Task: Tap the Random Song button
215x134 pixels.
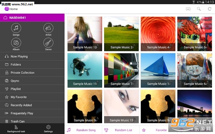Action: coord(83,130)
